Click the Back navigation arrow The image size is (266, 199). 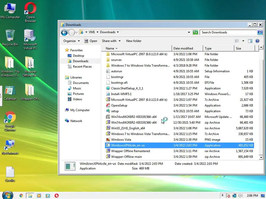pos(64,32)
